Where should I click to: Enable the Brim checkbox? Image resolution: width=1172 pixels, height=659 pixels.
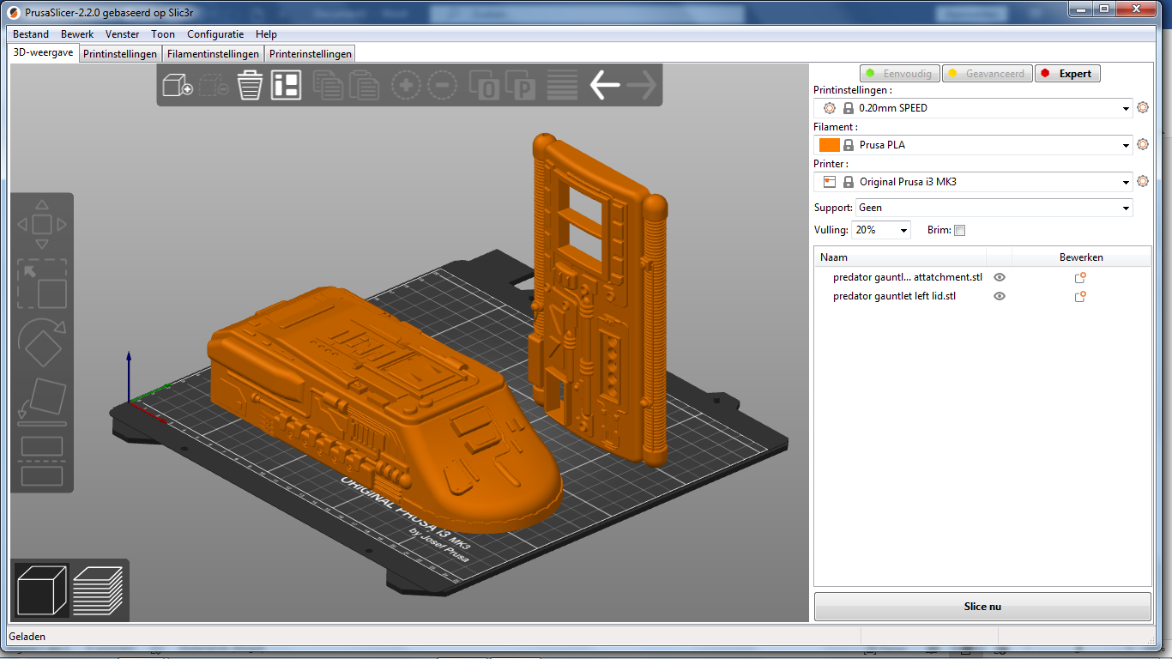click(x=960, y=230)
